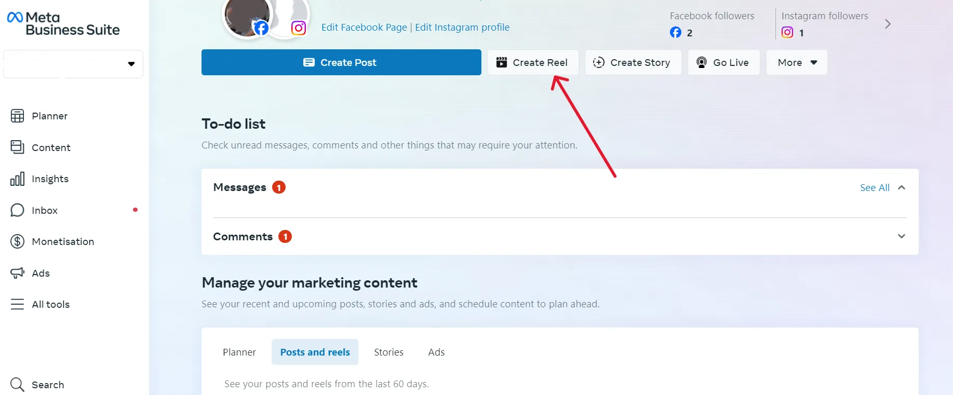Click the followers panel right arrow

[888, 24]
